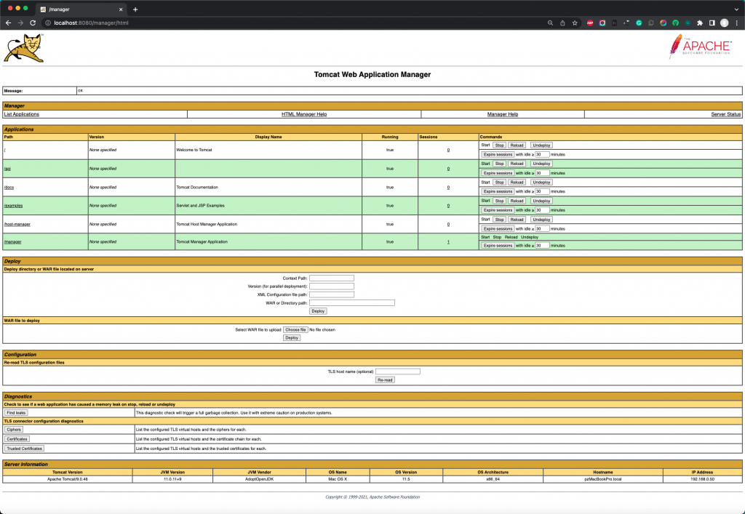Open the Manager Help link

pos(503,114)
